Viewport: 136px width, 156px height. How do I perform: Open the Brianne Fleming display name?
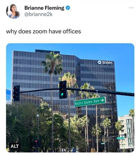pos(44,8)
